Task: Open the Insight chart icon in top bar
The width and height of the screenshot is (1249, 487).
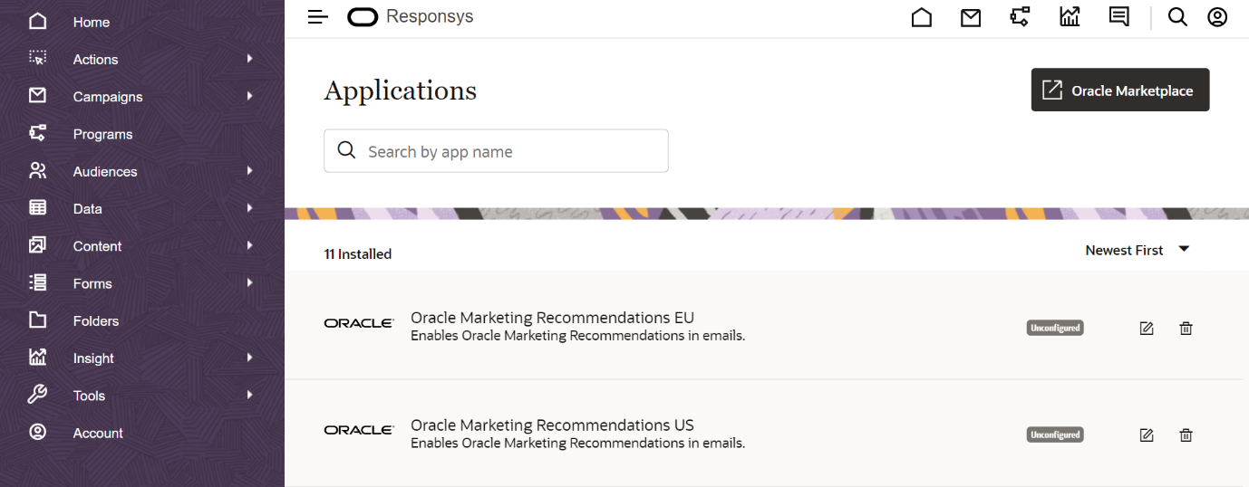Action: (x=1070, y=17)
